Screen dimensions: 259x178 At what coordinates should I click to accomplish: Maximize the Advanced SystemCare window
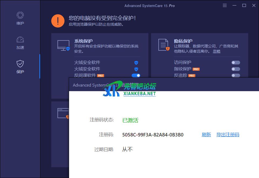coord(244,5)
